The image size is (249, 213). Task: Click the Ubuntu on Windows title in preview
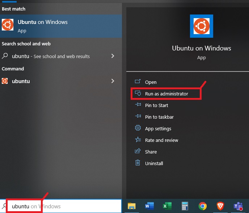201,48
